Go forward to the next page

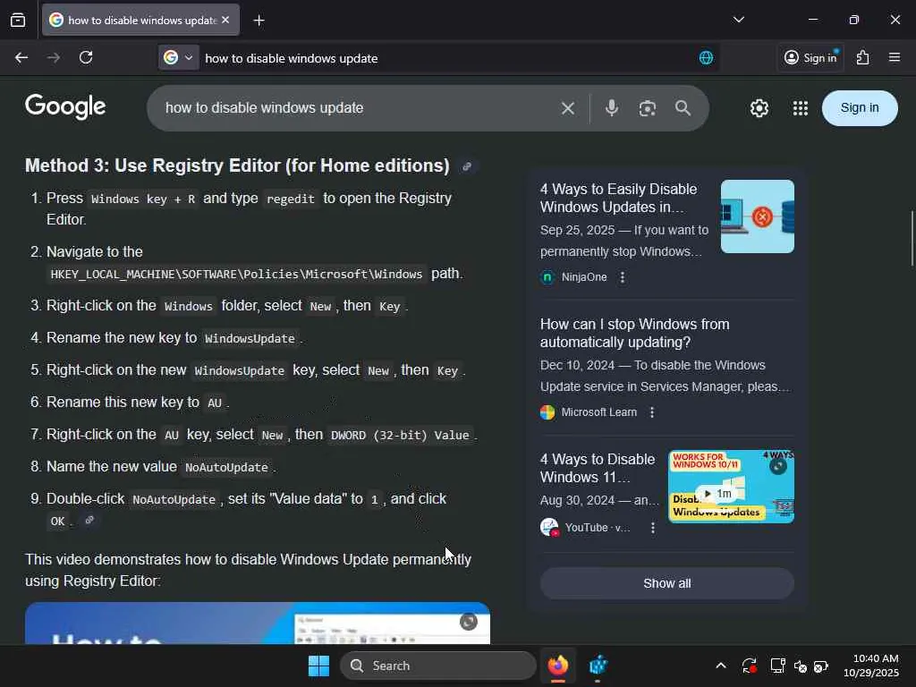pyautogui.click(x=53, y=58)
